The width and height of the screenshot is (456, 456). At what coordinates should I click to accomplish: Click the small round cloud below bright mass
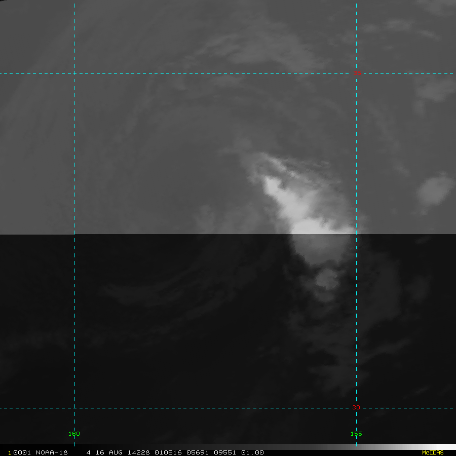click(326, 279)
